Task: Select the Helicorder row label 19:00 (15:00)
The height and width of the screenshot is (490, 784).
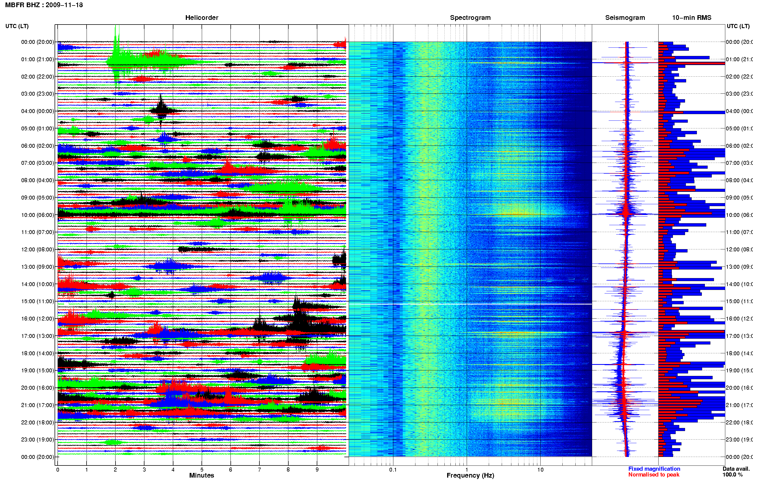Action: click(37, 370)
